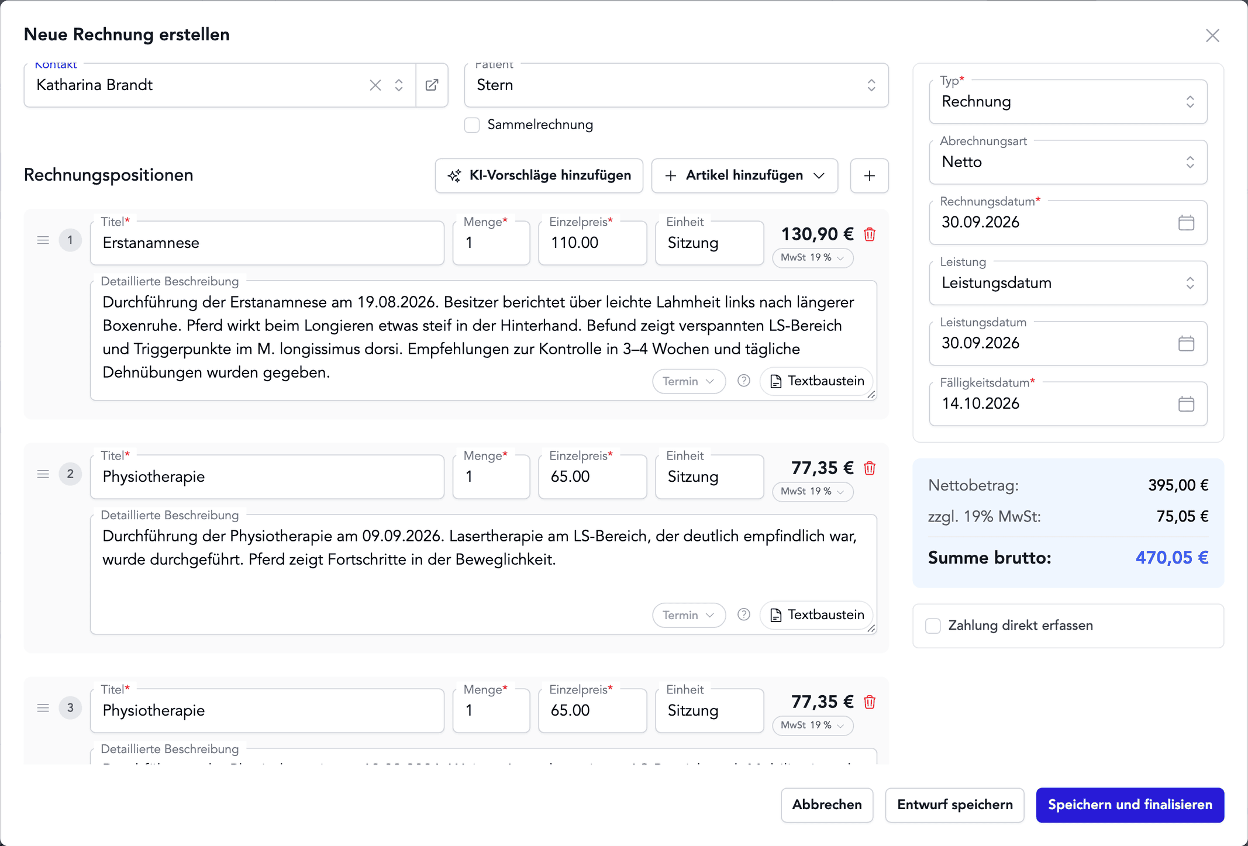This screenshot has height=846, width=1248.
Task: Open calendar for Rechnungsdatum
Action: [1186, 223]
